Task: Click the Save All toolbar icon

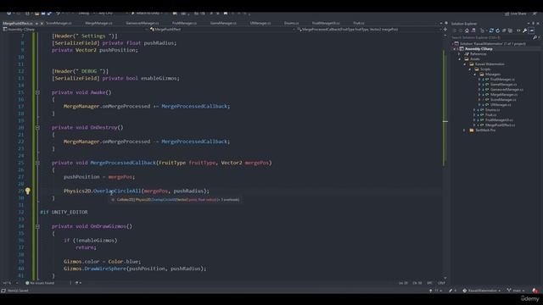Action: tap(49, 14)
